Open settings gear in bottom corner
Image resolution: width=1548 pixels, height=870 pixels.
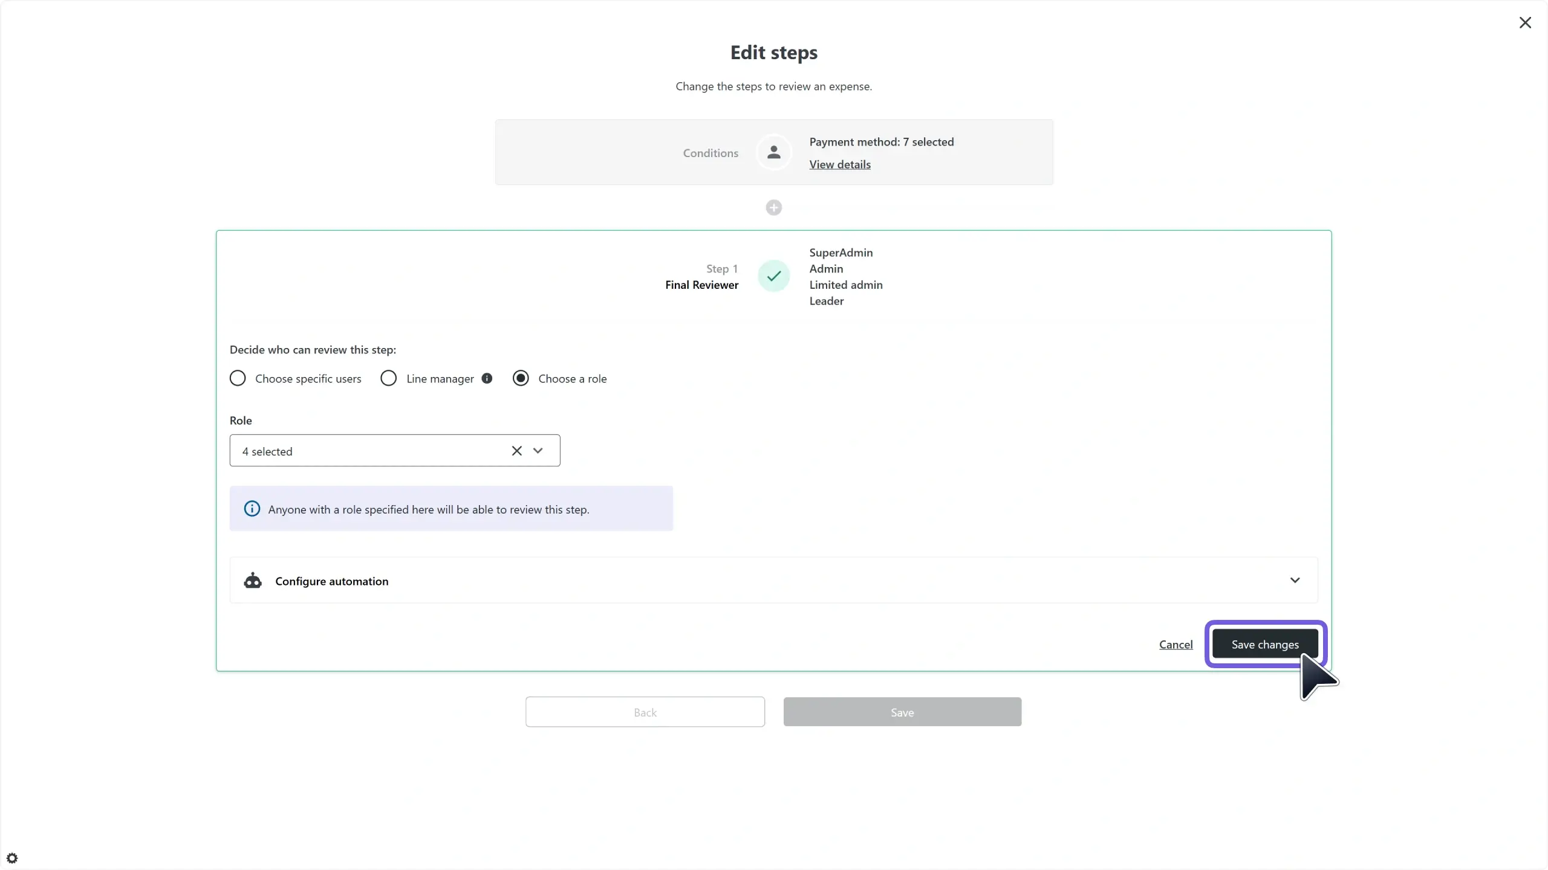[12, 858]
